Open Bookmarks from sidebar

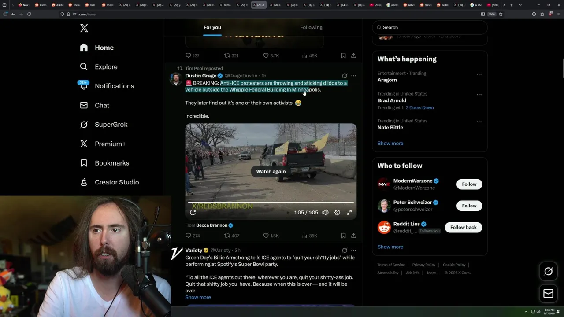105,163
